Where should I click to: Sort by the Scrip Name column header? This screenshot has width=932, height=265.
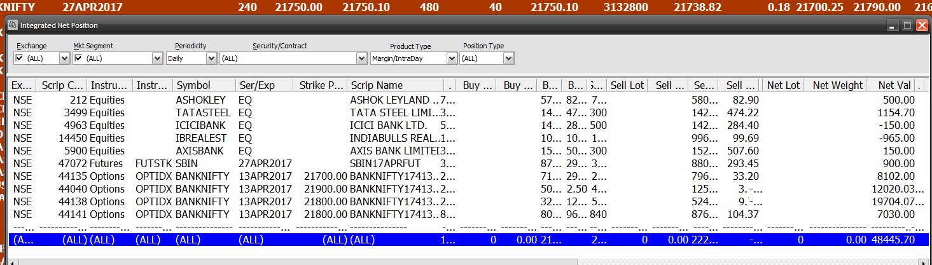[x=394, y=85]
